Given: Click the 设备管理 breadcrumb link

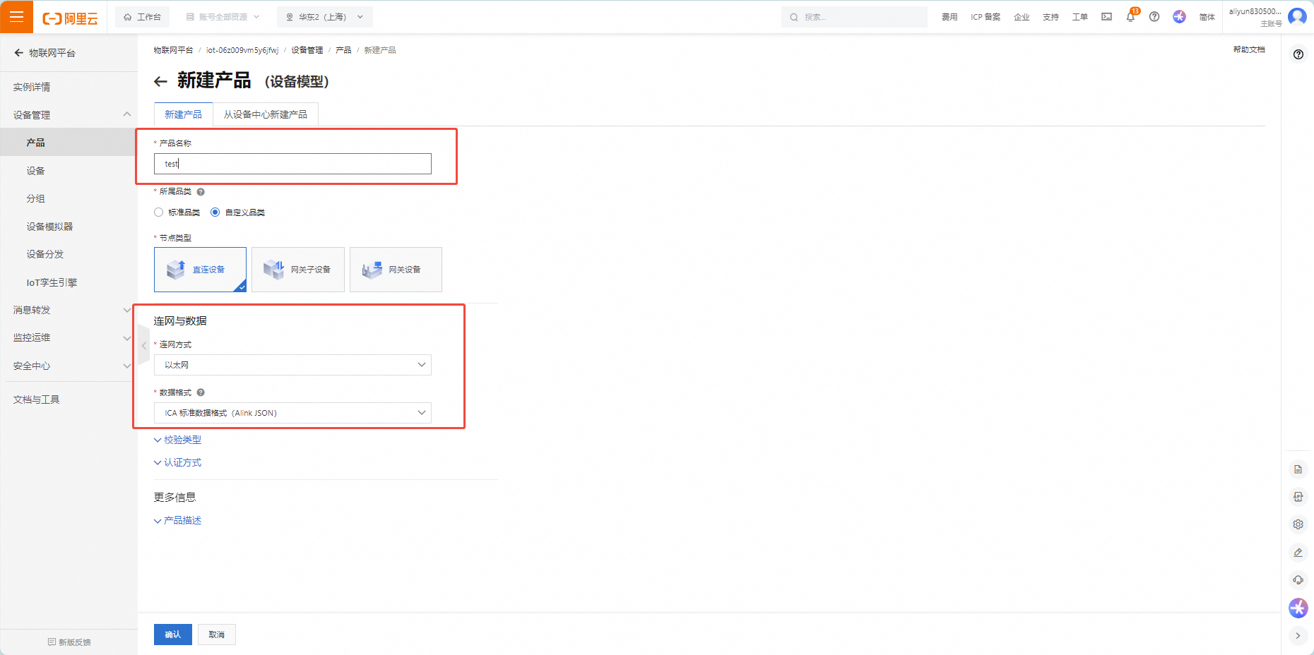Looking at the screenshot, I should pyautogui.click(x=307, y=50).
